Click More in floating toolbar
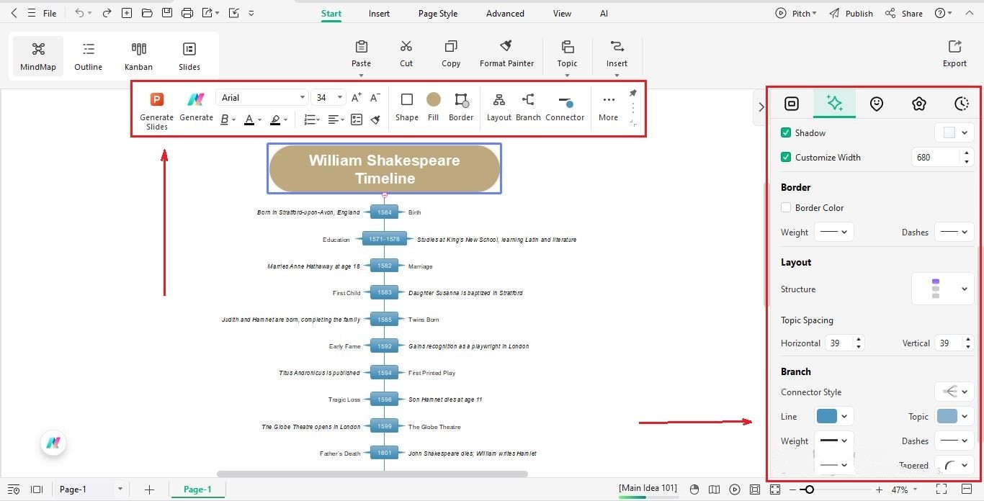The image size is (984, 501). pos(609,107)
